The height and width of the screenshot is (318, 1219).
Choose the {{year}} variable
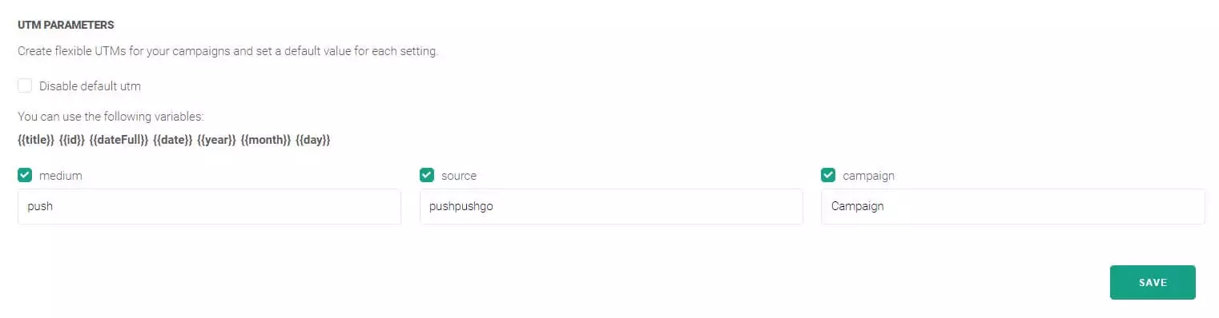(217, 140)
